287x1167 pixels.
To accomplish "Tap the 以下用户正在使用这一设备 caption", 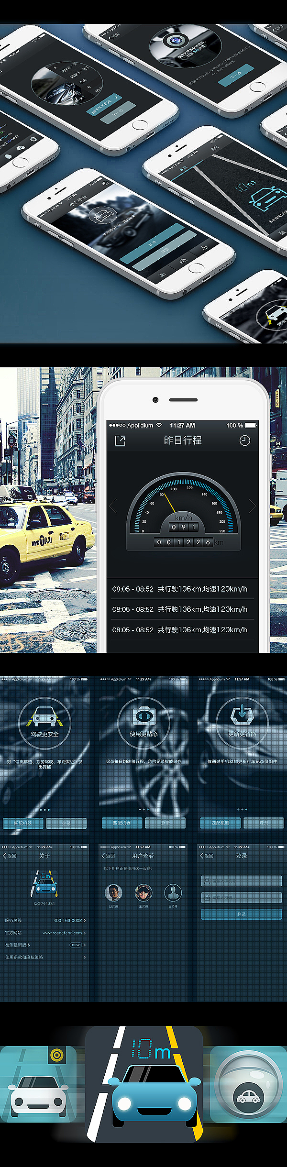I will (x=128, y=869).
